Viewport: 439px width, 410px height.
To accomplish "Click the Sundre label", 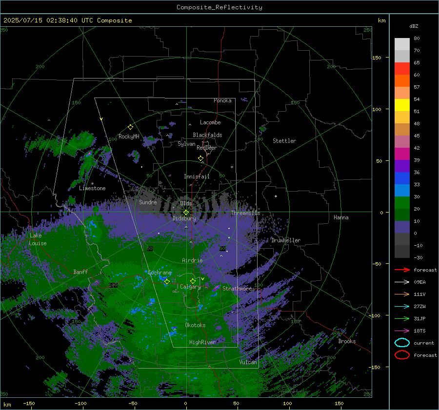I will (148, 202).
